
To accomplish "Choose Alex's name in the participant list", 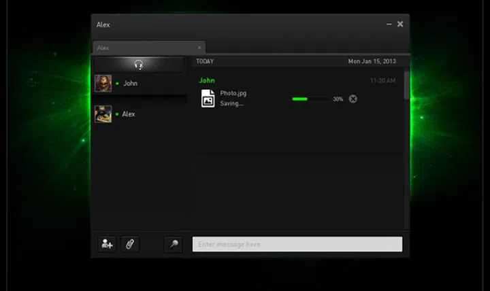I will pyautogui.click(x=129, y=114).
